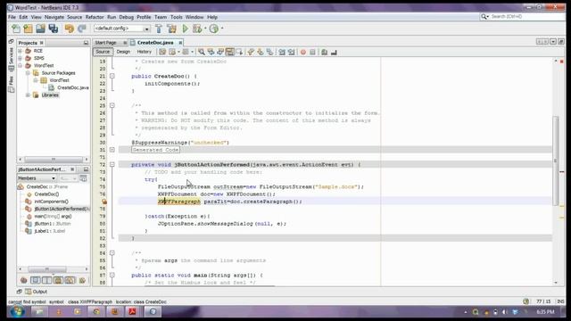
Task: Open the Debug menu
Action: pos(126,17)
